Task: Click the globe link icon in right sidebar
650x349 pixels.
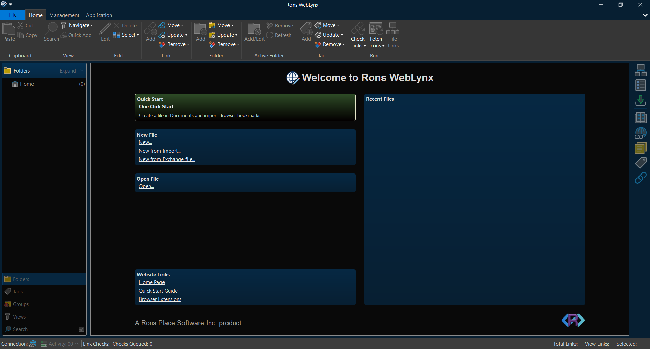Action: [641, 133]
